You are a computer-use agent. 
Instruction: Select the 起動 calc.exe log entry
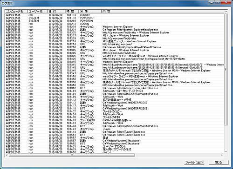coord(115,141)
